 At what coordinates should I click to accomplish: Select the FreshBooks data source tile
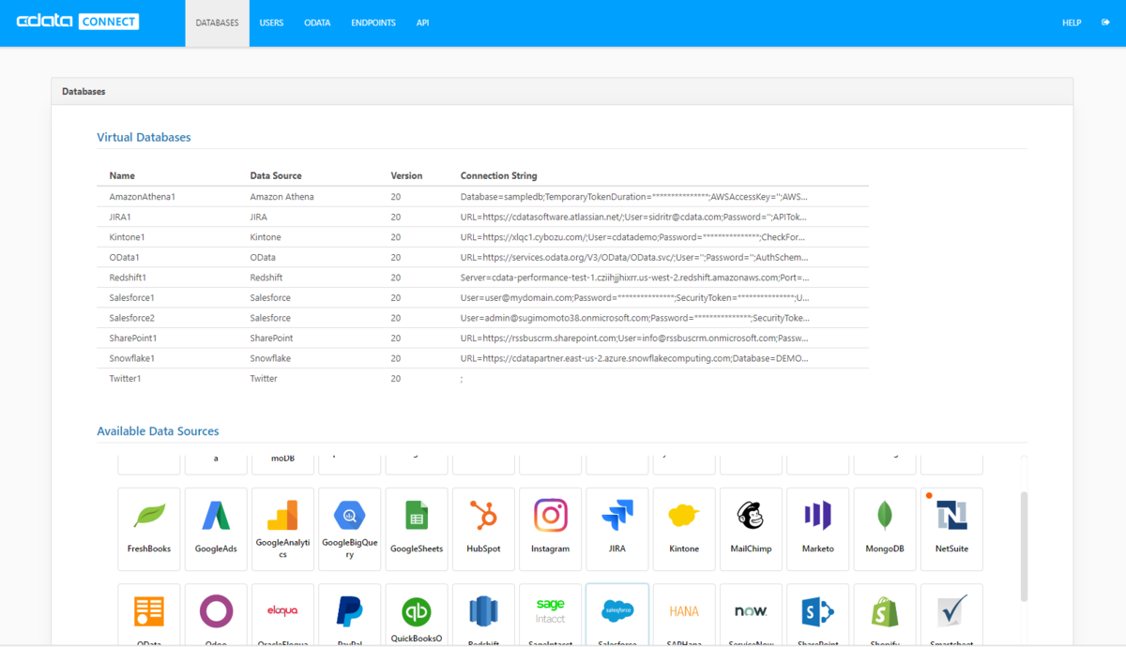pyautogui.click(x=149, y=529)
